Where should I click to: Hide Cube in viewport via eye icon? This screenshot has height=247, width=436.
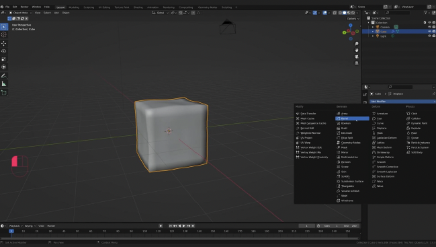tap(429, 32)
